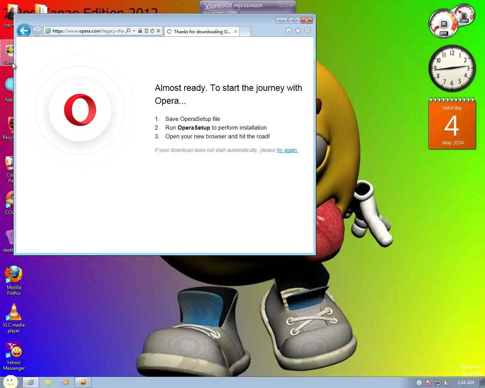485x388 pixels.
Task: Click the Save OperaSetup file text
Action: tap(192, 119)
